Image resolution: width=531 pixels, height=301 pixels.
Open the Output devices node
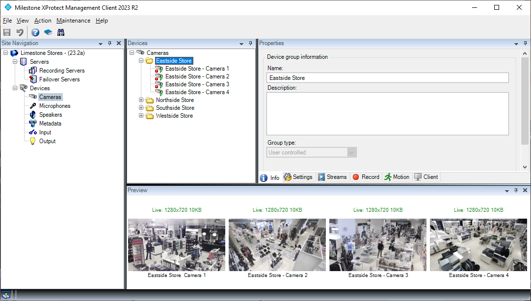47,141
